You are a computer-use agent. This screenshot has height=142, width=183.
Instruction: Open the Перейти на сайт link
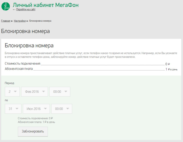tap(26, 9)
